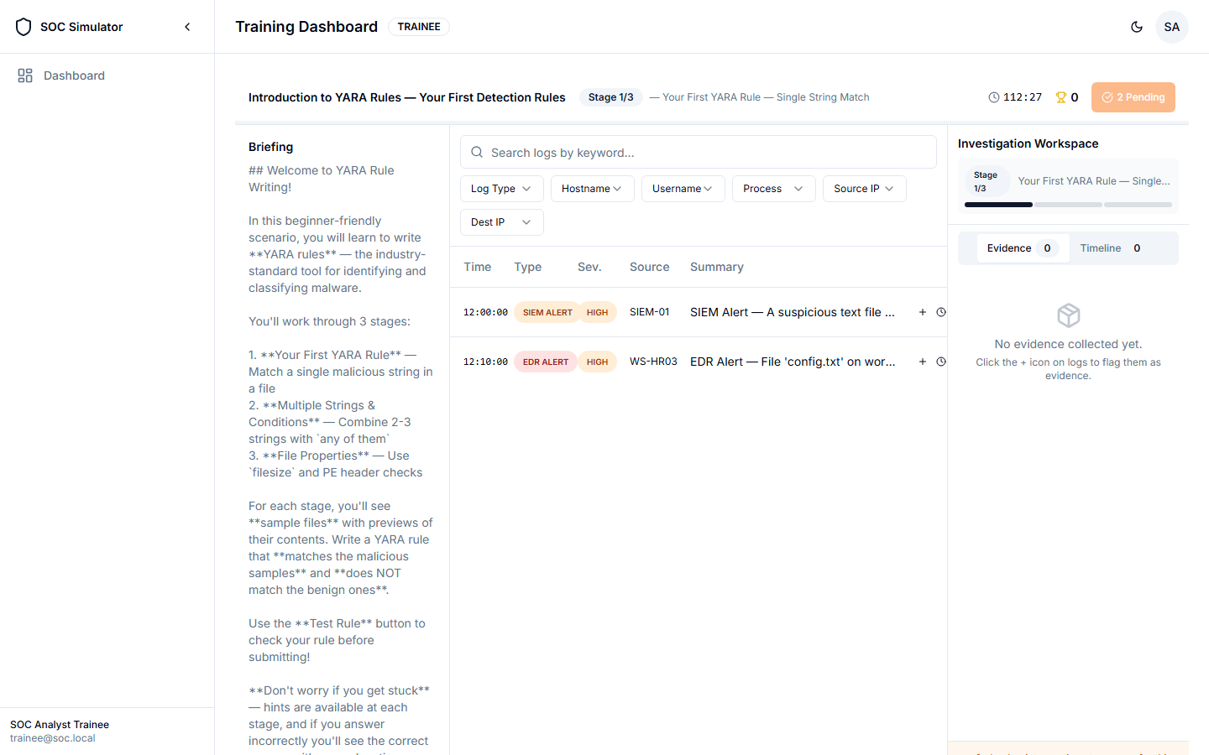This screenshot has width=1209, height=755.
Task: Click the trophy score icon
Action: click(1061, 97)
